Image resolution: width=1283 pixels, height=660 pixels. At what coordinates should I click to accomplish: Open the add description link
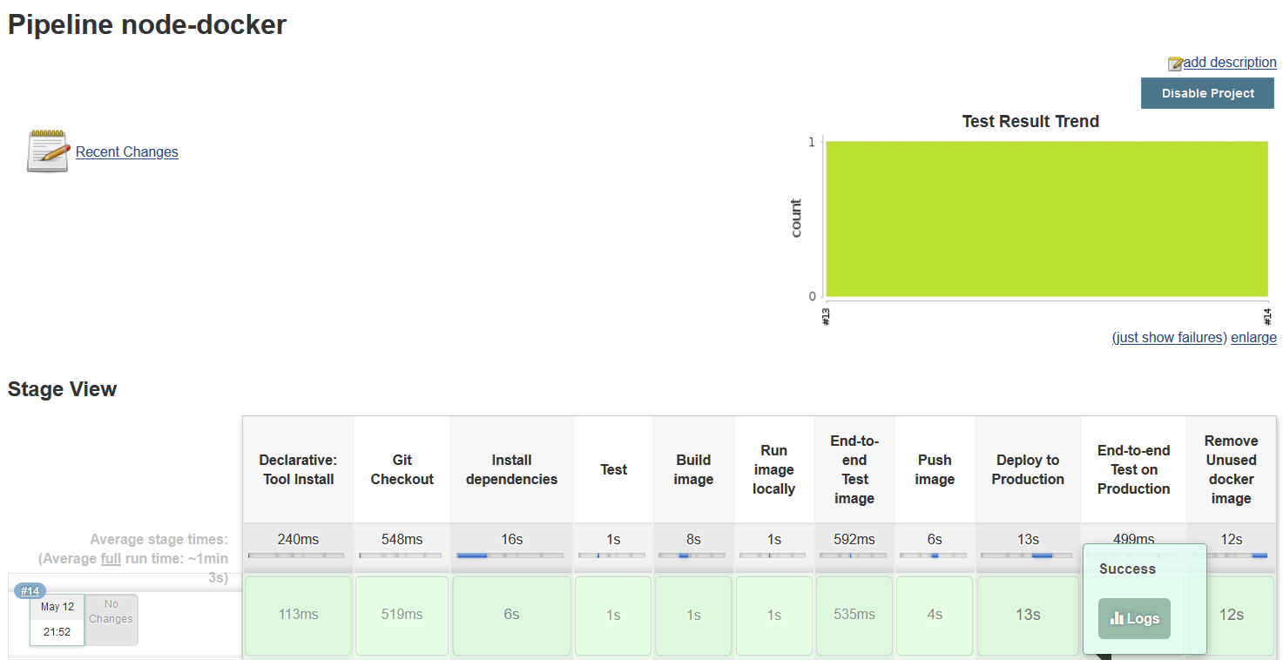1228,62
